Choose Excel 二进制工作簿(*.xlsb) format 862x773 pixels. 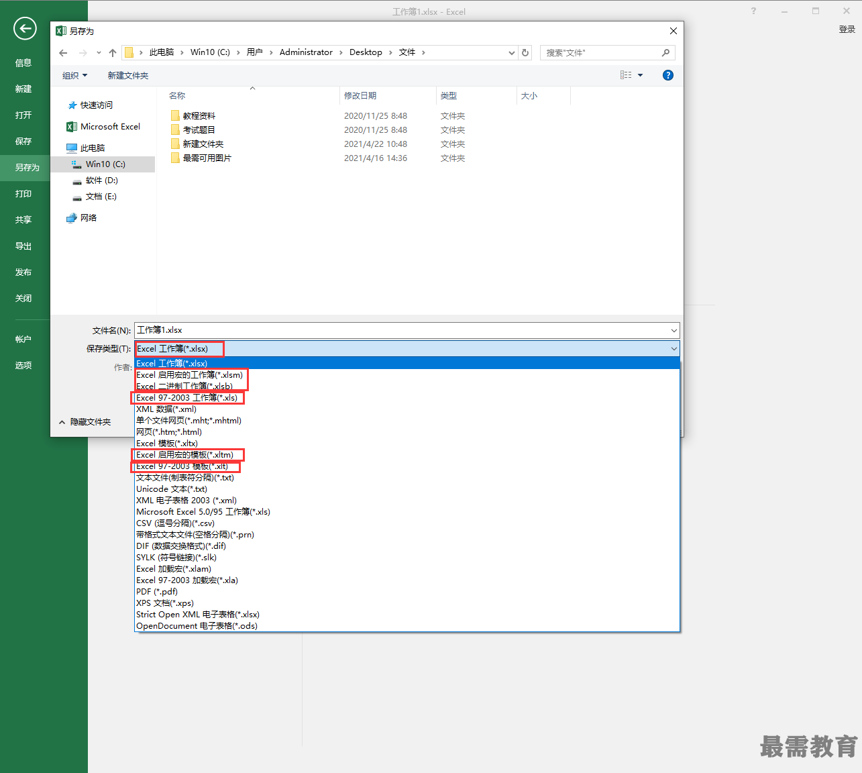(407, 386)
